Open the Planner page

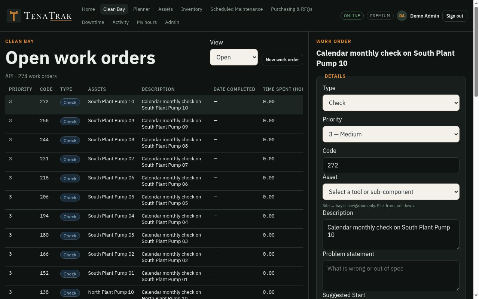pyautogui.click(x=141, y=9)
